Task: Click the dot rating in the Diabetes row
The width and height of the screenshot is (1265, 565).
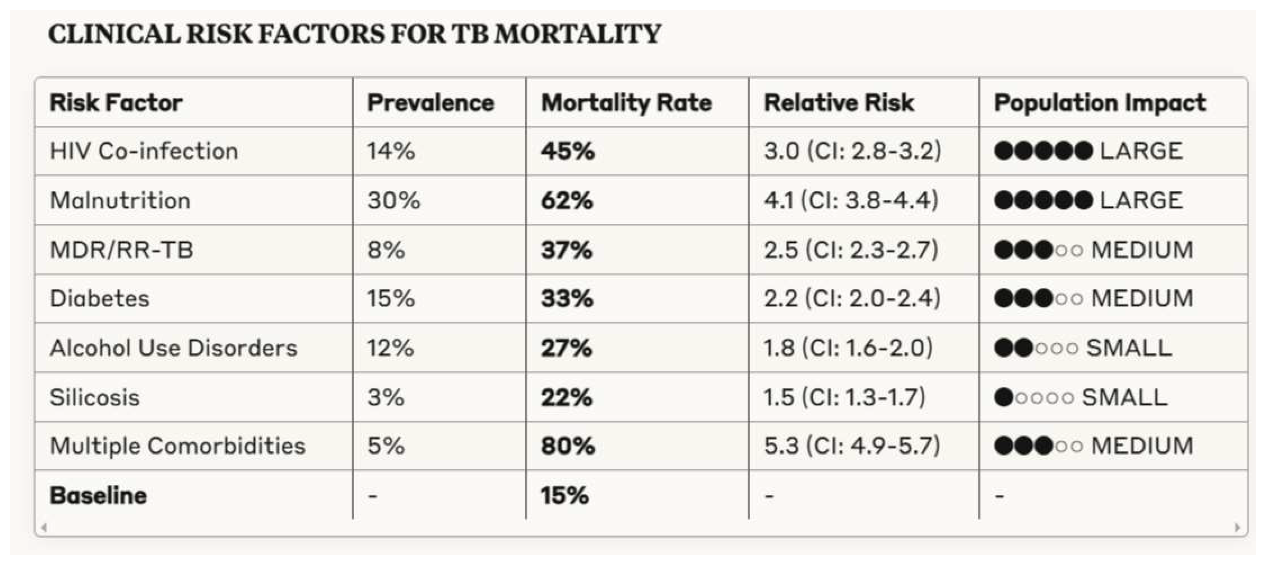Action: [1038, 298]
